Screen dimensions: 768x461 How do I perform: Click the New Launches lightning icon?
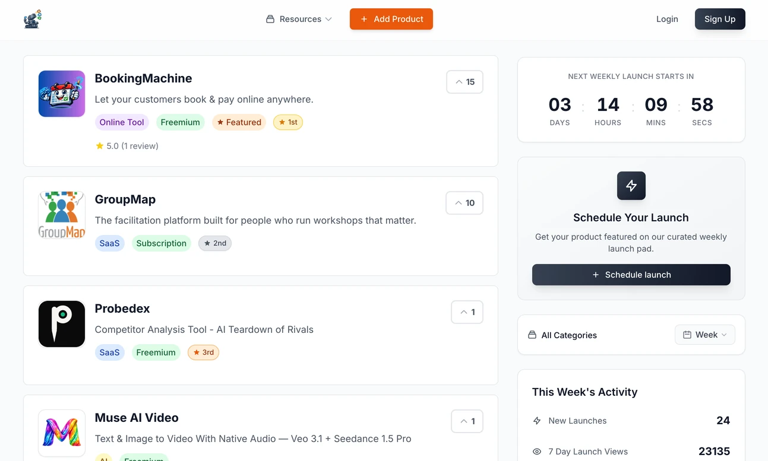click(537, 421)
